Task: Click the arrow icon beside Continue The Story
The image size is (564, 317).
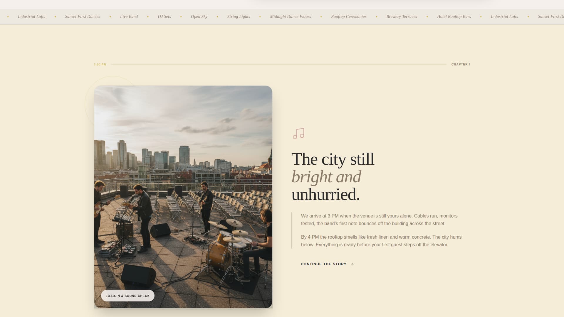Action: (352, 264)
